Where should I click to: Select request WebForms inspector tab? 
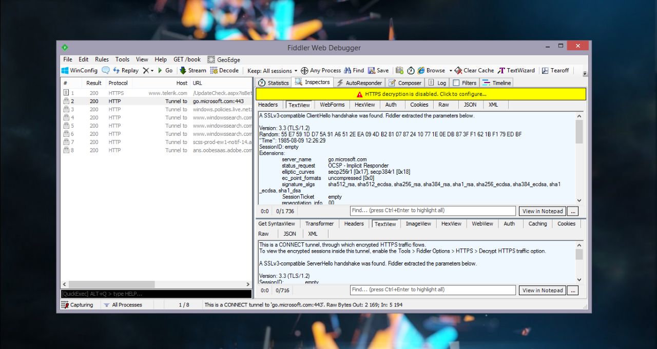[332, 105]
